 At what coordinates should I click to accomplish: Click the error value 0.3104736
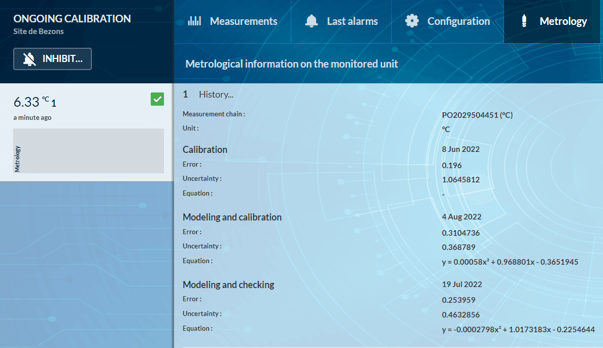(461, 233)
